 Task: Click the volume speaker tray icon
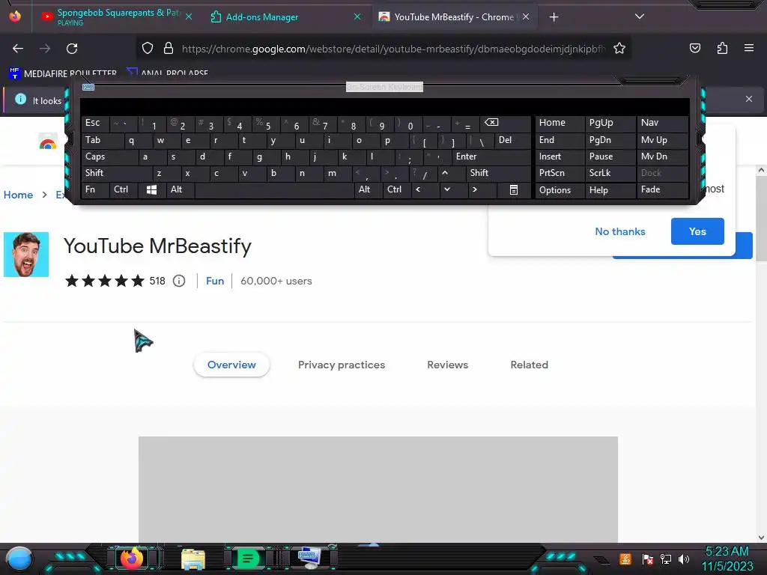tap(684, 559)
